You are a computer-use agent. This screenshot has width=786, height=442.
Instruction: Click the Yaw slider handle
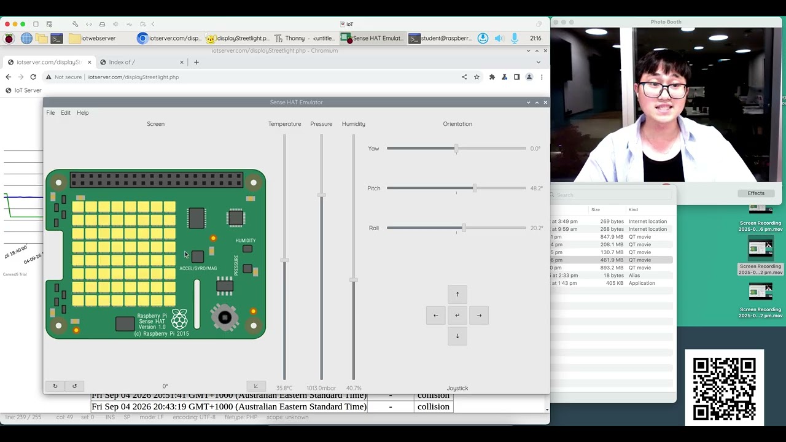[x=456, y=149]
